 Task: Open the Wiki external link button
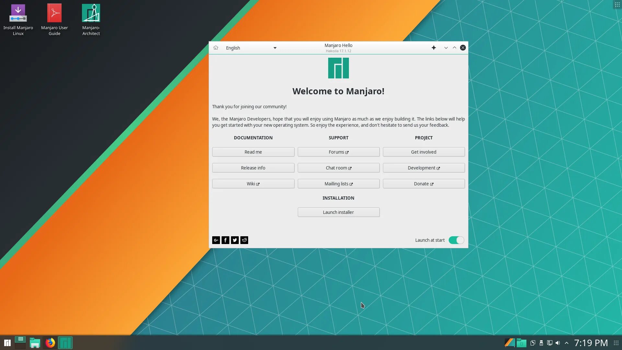coord(253,184)
